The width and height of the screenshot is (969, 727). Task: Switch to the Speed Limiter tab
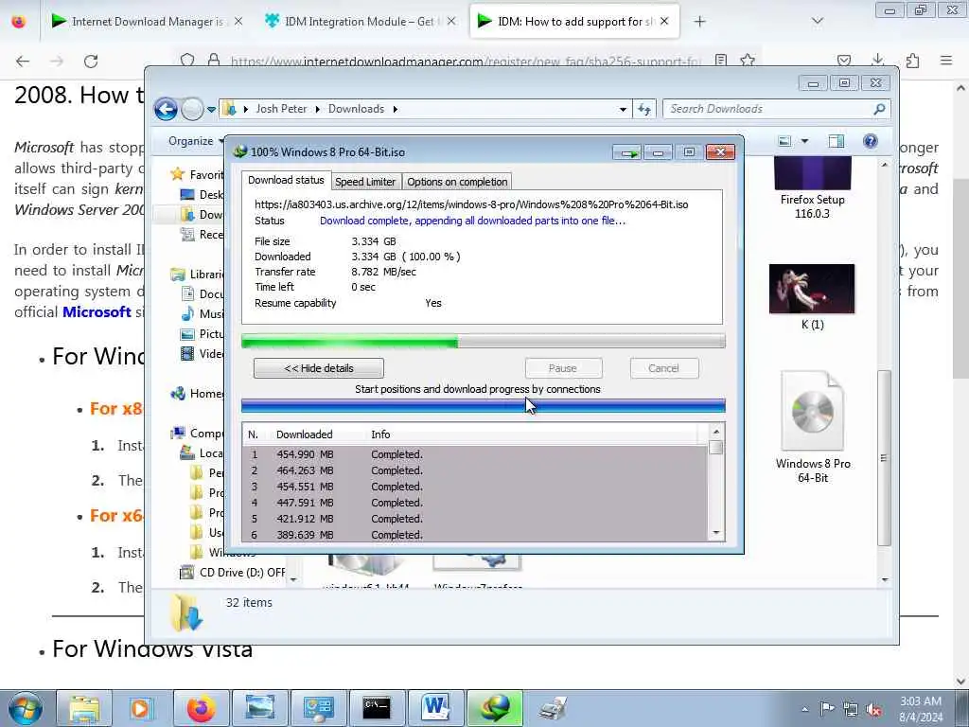pyautogui.click(x=365, y=182)
